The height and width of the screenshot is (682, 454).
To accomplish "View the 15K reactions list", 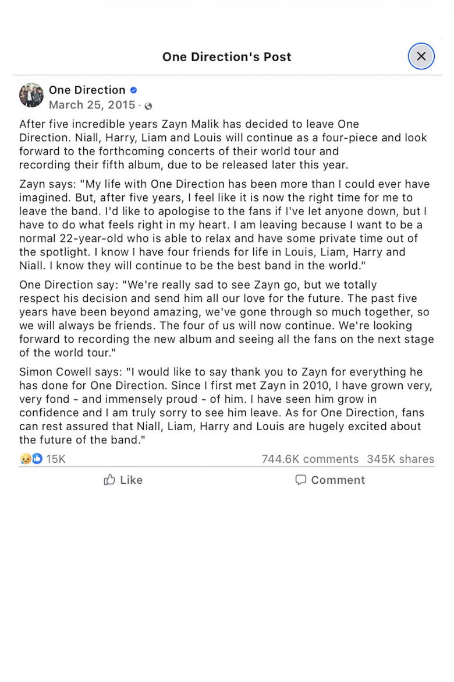I will click(56, 459).
